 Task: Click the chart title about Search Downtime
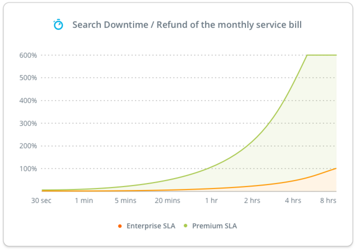[187, 25]
